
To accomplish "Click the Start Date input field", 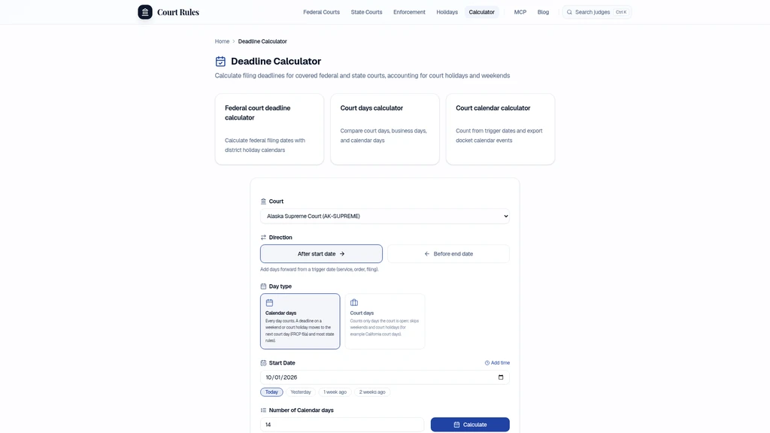I will point(384,377).
